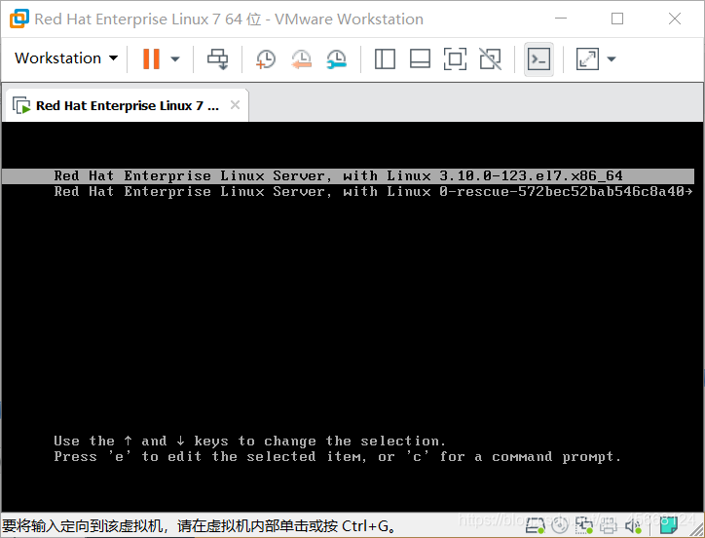This screenshot has width=705, height=538.
Task: Revert virtual machine to previous snapshot
Action: pos(301,59)
